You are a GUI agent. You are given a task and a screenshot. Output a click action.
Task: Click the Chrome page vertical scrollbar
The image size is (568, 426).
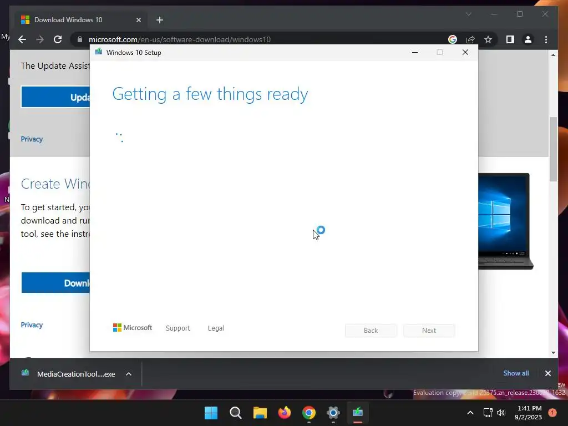[553, 149]
